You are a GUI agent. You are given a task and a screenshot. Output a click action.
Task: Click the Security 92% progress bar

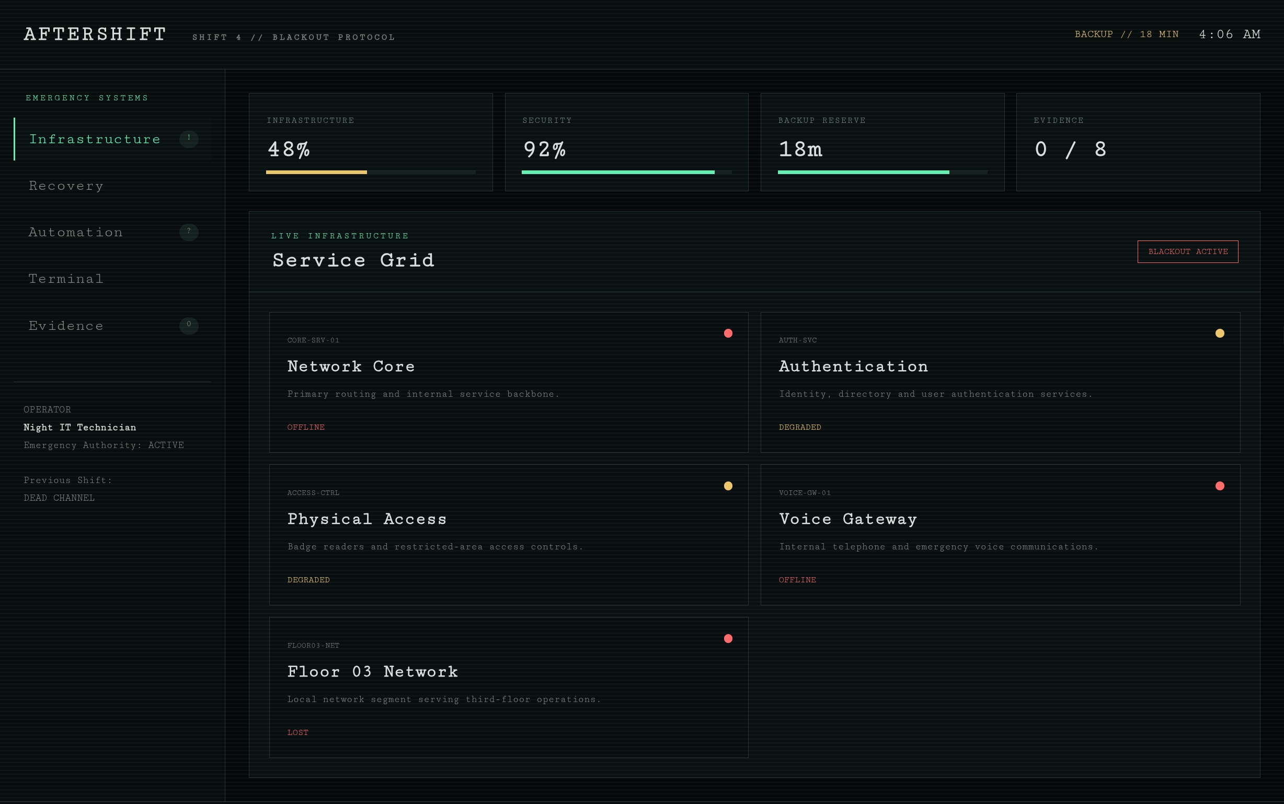626,173
